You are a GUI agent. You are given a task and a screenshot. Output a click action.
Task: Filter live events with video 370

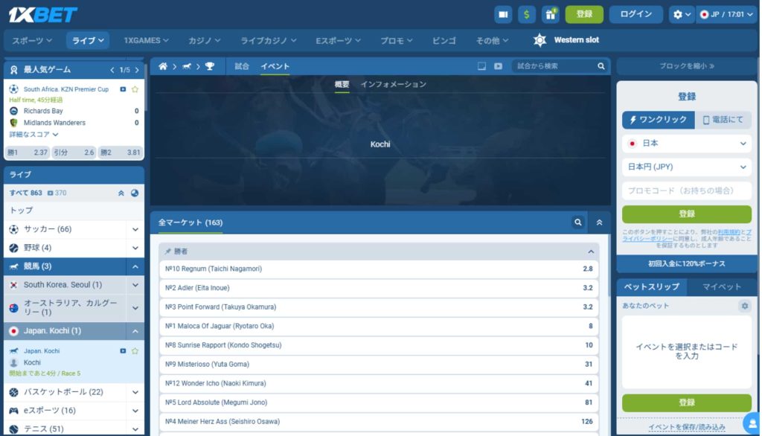pos(57,193)
